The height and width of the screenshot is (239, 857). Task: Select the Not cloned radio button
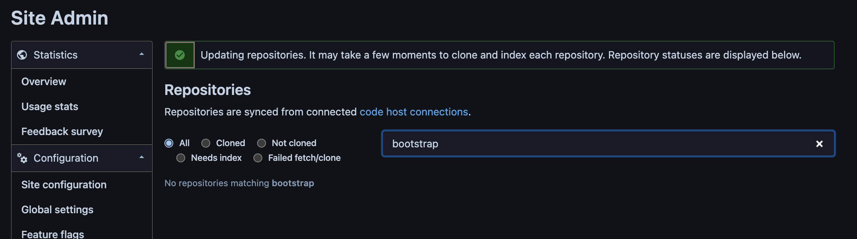262,143
